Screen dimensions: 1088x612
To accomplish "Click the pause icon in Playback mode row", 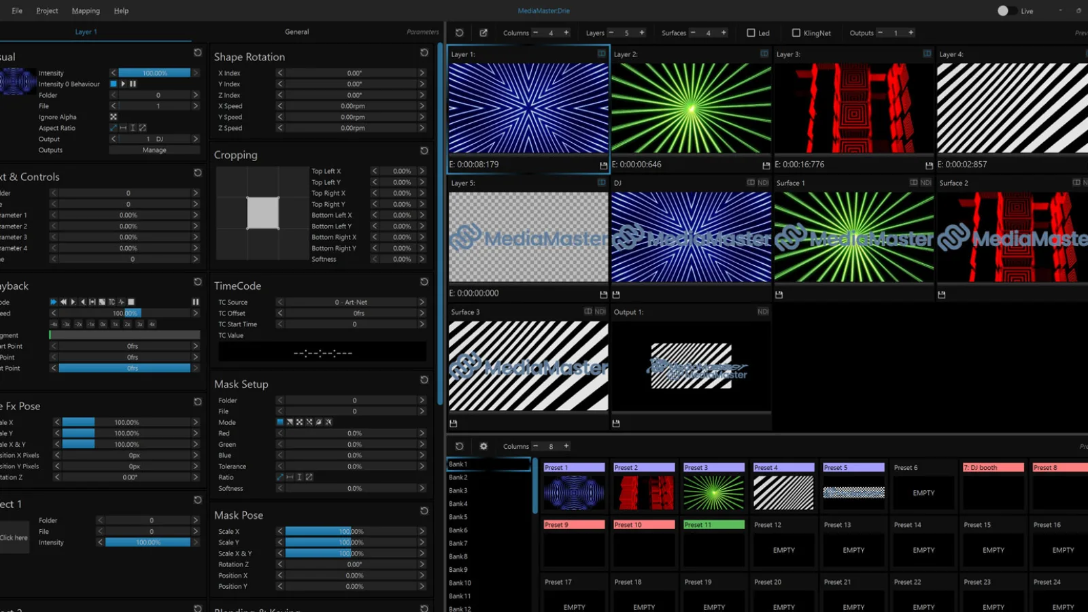I will tap(196, 302).
